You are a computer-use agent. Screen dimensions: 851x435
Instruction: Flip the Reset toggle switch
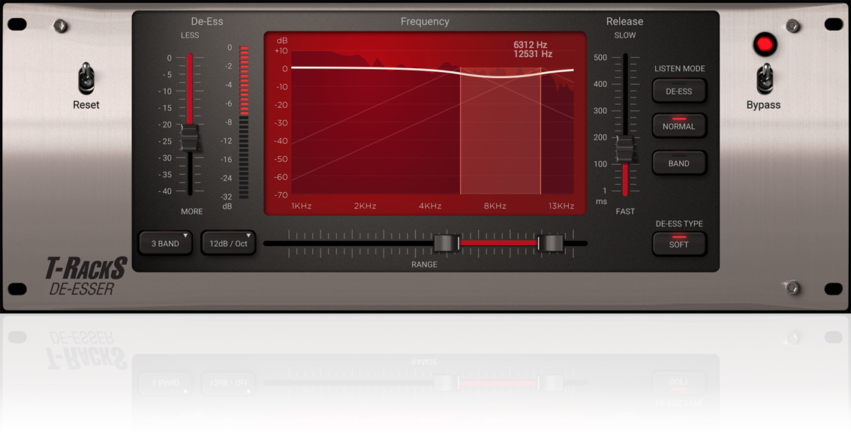86,78
